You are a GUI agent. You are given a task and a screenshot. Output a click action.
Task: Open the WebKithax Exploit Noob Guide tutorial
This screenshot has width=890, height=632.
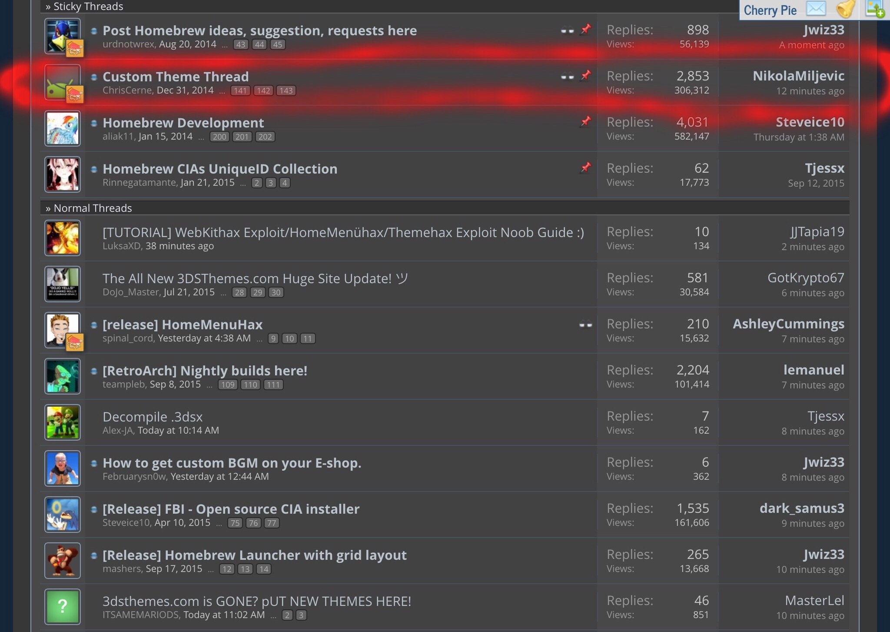tap(343, 232)
